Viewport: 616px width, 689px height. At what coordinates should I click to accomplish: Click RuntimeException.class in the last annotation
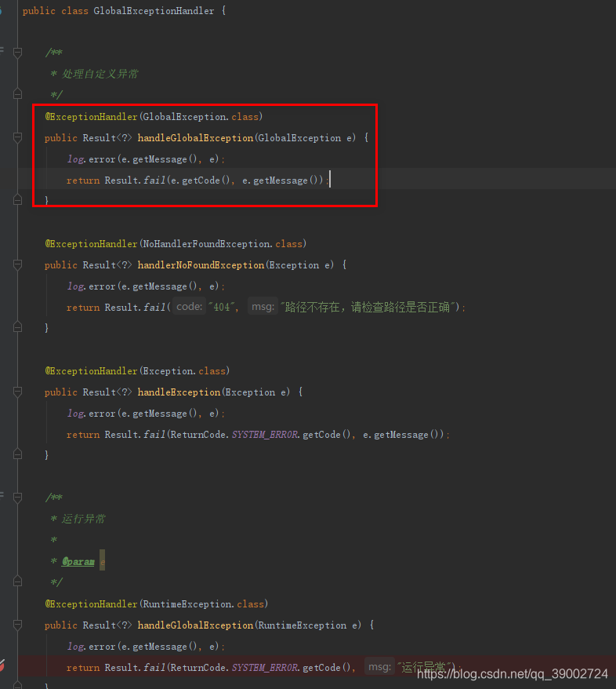pyautogui.click(x=203, y=604)
